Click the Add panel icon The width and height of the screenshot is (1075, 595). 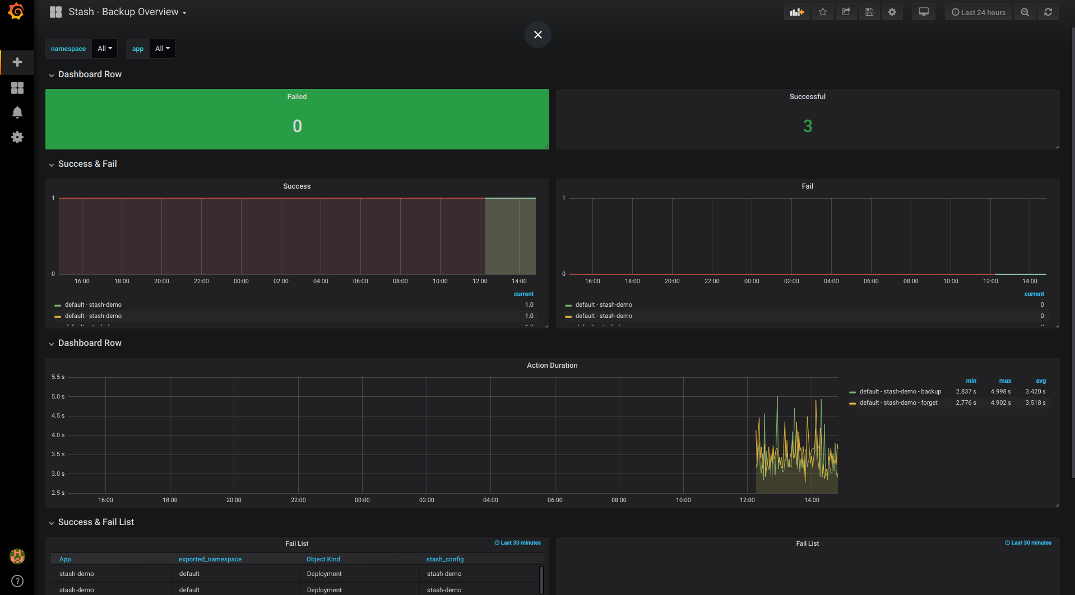[797, 12]
